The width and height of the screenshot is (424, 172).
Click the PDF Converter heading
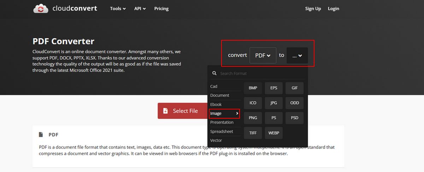coord(64,41)
